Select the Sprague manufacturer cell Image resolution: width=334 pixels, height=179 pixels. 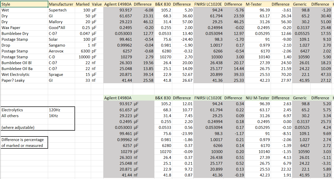tap(61, 75)
